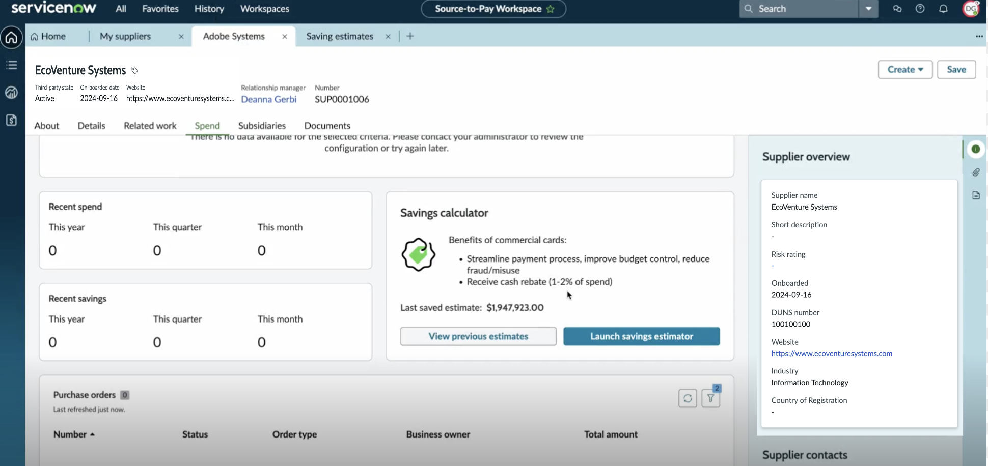The image size is (988, 466).
Task: Open the Purchase orders filter icon
Action: click(x=710, y=398)
